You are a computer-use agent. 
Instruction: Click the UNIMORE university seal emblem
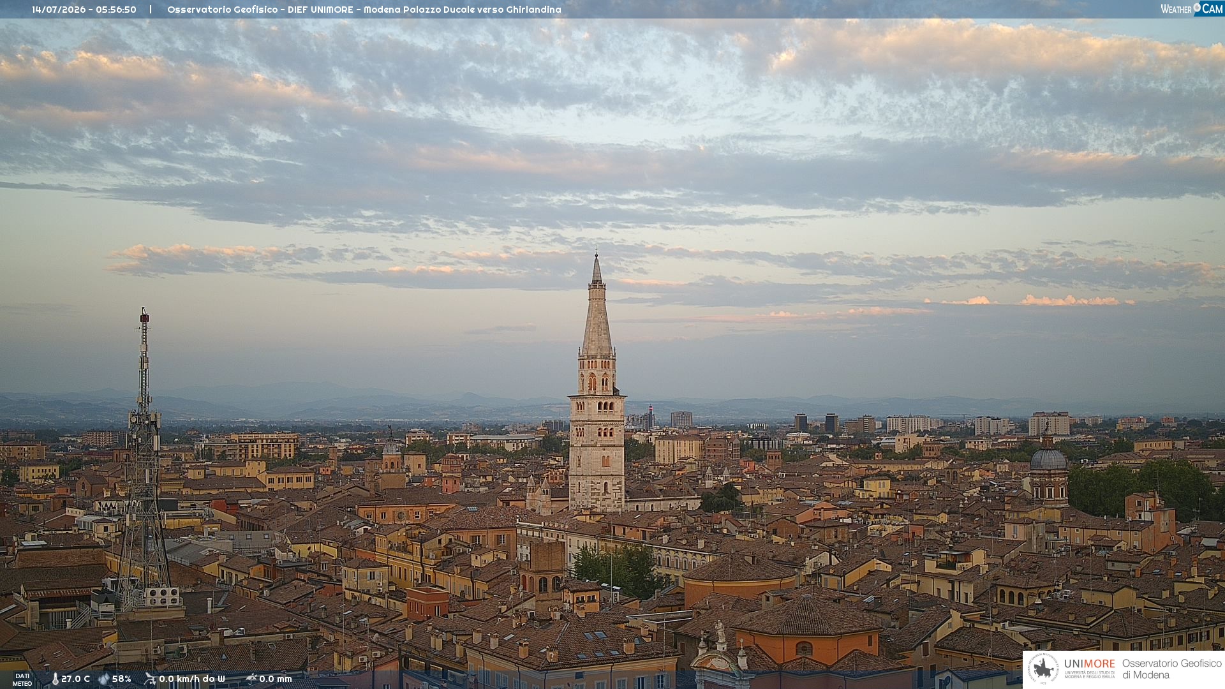point(1043,669)
